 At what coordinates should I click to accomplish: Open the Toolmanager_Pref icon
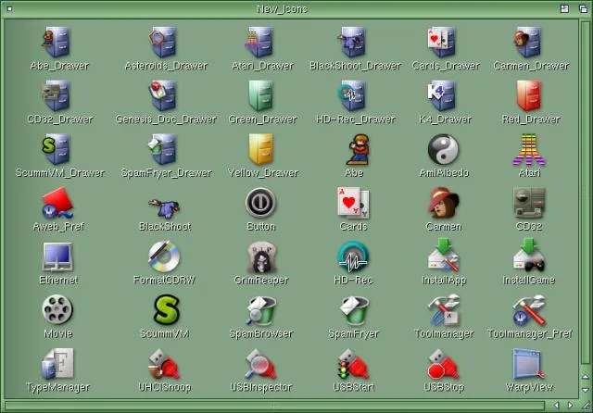coord(529,310)
